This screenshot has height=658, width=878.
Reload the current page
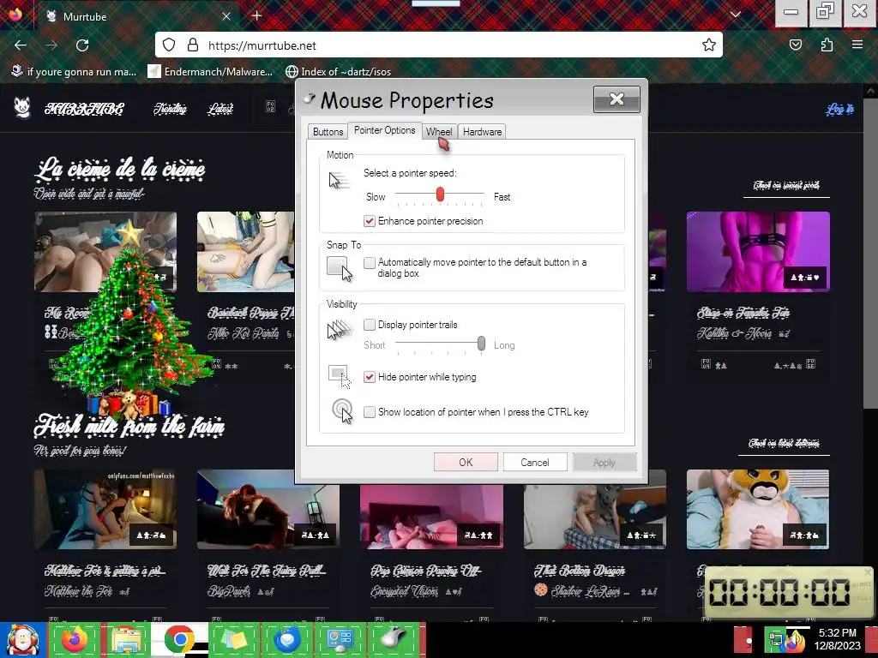(x=82, y=45)
